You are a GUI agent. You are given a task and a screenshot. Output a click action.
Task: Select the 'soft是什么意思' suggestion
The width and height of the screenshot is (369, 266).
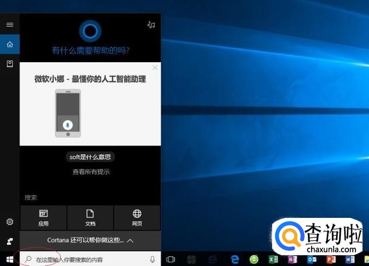click(90, 157)
